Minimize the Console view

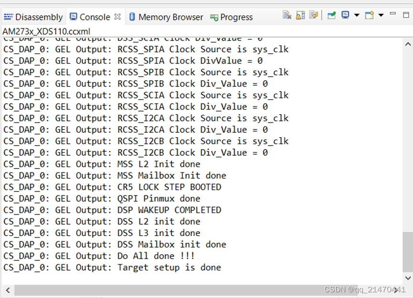pos(393,15)
